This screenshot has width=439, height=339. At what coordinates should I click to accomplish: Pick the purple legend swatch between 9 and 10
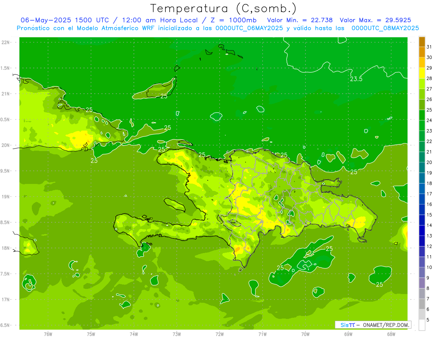tap(422, 273)
